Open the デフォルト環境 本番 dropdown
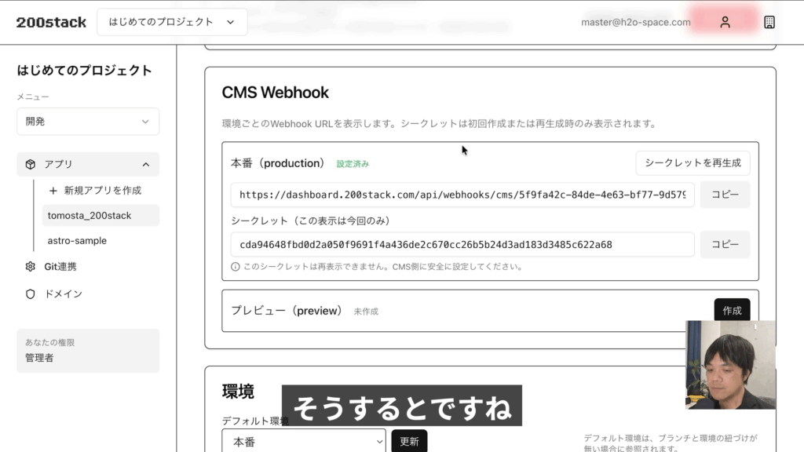Viewport: 804px width, 452px height. (x=303, y=442)
